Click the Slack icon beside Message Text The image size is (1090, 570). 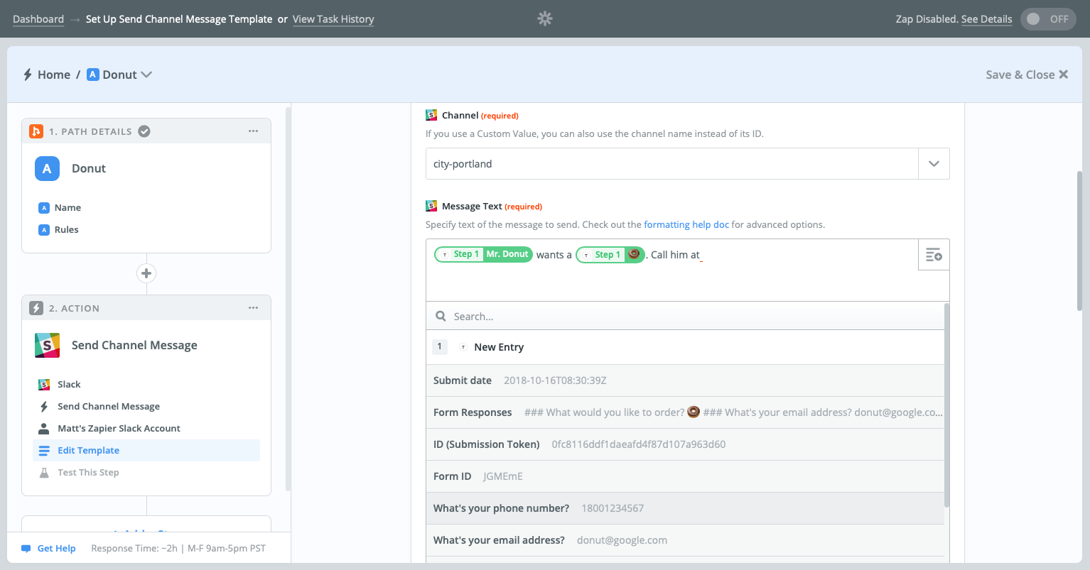[x=431, y=206]
